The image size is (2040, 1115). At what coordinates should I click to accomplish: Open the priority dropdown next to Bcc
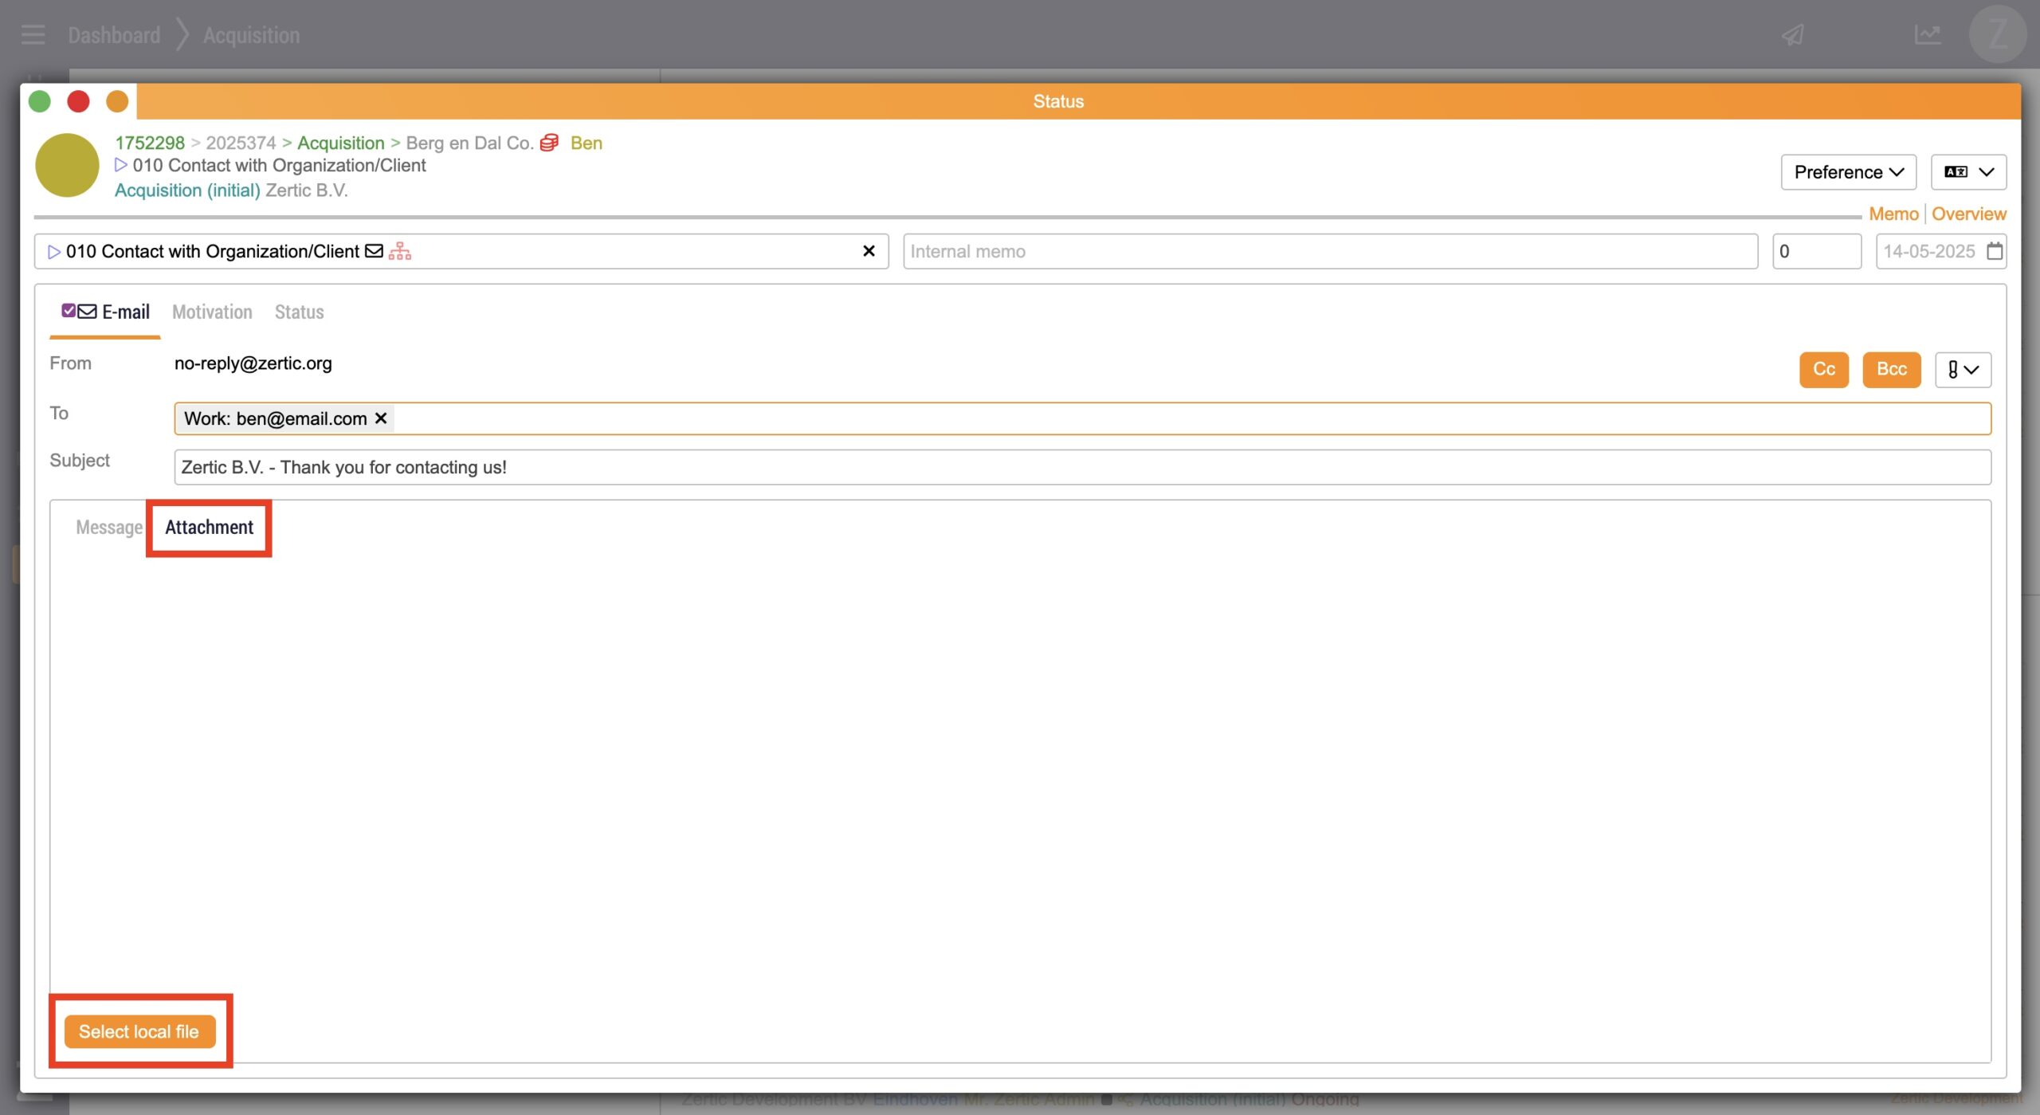tap(1963, 370)
